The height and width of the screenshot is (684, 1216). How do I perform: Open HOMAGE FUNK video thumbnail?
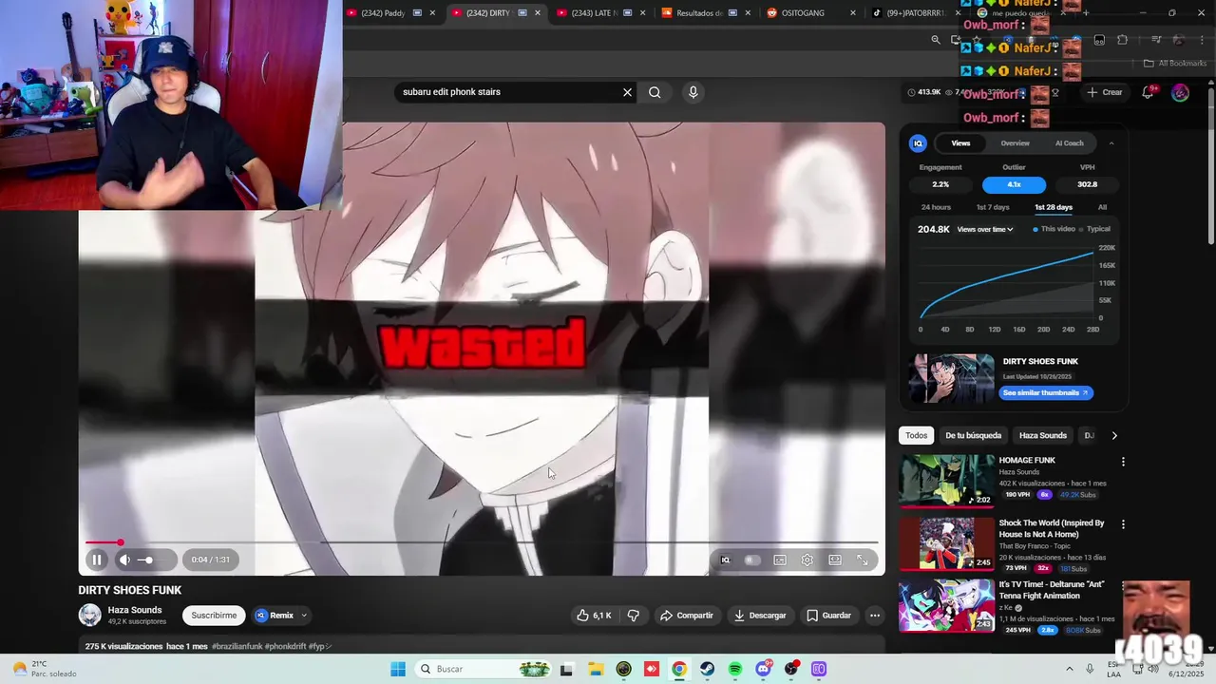click(946, 481)
